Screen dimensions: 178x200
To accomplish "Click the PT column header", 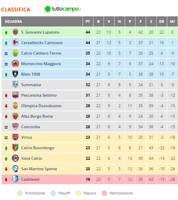I will click(x=88, y=22).
